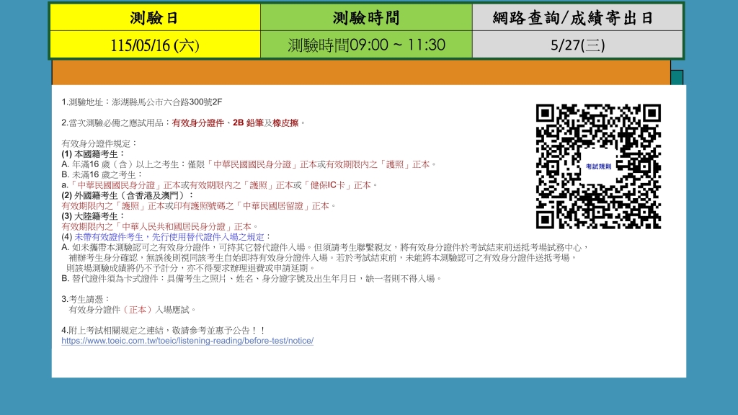The width and height of the screenshot is (738, 415).
Task: Click the 5/27(三) result date cell
Action: (577, 45)
